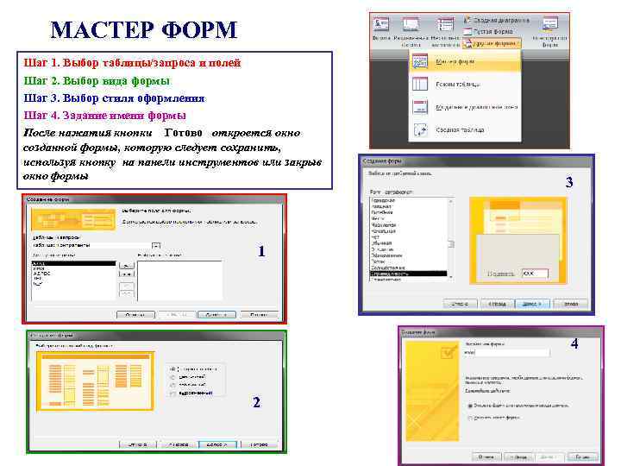Viewport: 621px width, 466px height.
Task: Select the first style in the step 3 list
Action: point(408,200)
